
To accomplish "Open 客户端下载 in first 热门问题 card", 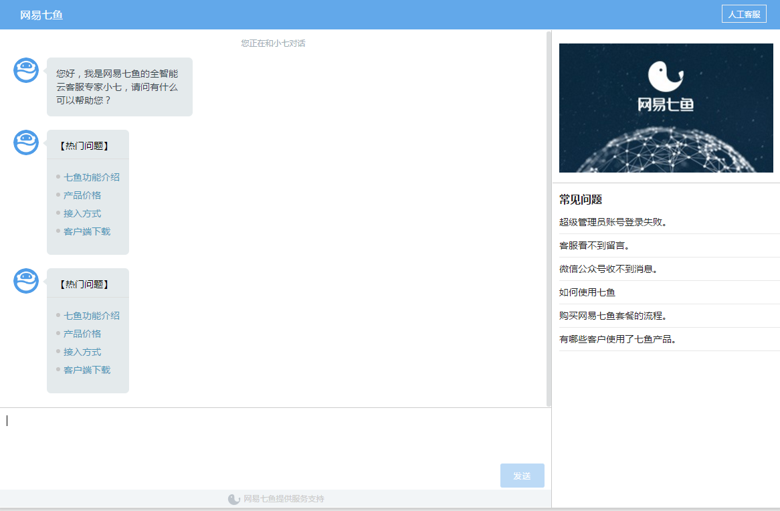I will point(87,231).
